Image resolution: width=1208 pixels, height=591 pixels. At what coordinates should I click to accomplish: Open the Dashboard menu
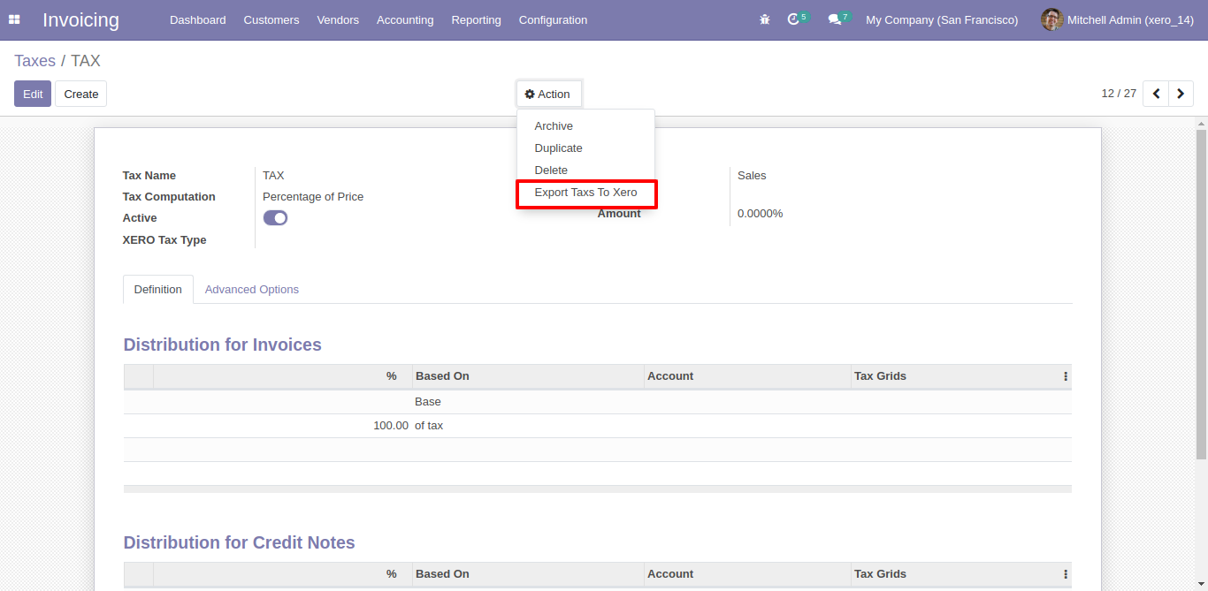[198, 19]
